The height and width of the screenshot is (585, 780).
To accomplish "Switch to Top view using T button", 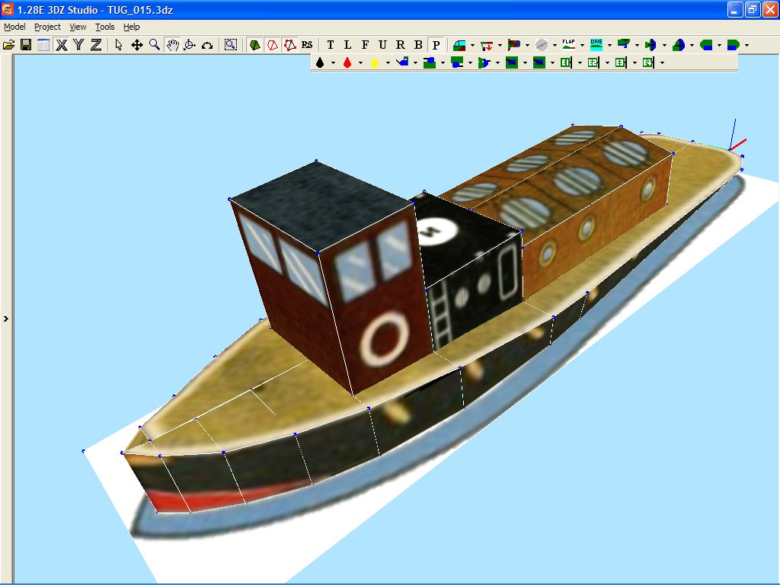I will click(x=331, y=45).
